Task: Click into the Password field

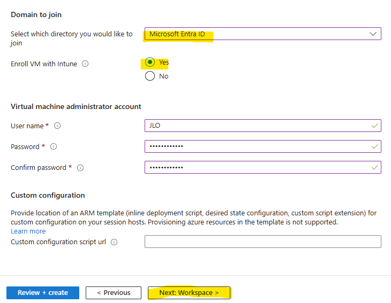Action: (263, 146)
